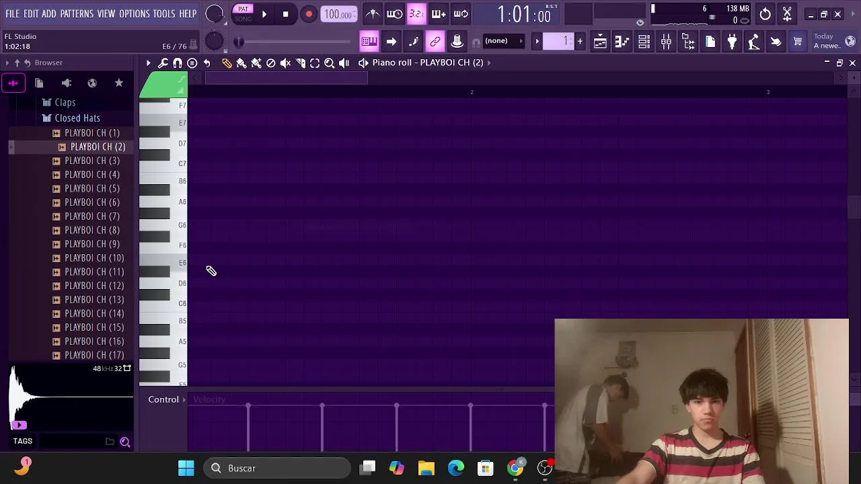Open the Browser view button
This screenshot has width=861, height=484.
coord(688,42)
